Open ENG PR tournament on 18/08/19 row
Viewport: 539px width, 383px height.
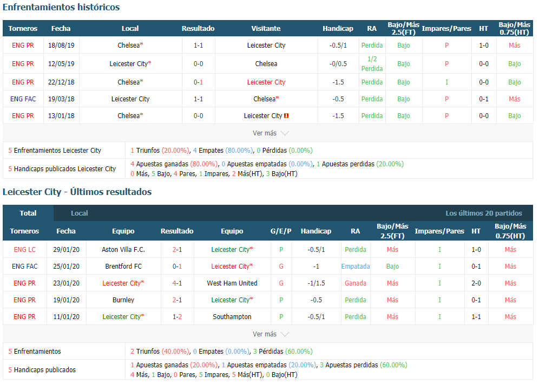[x=23, y=45]
